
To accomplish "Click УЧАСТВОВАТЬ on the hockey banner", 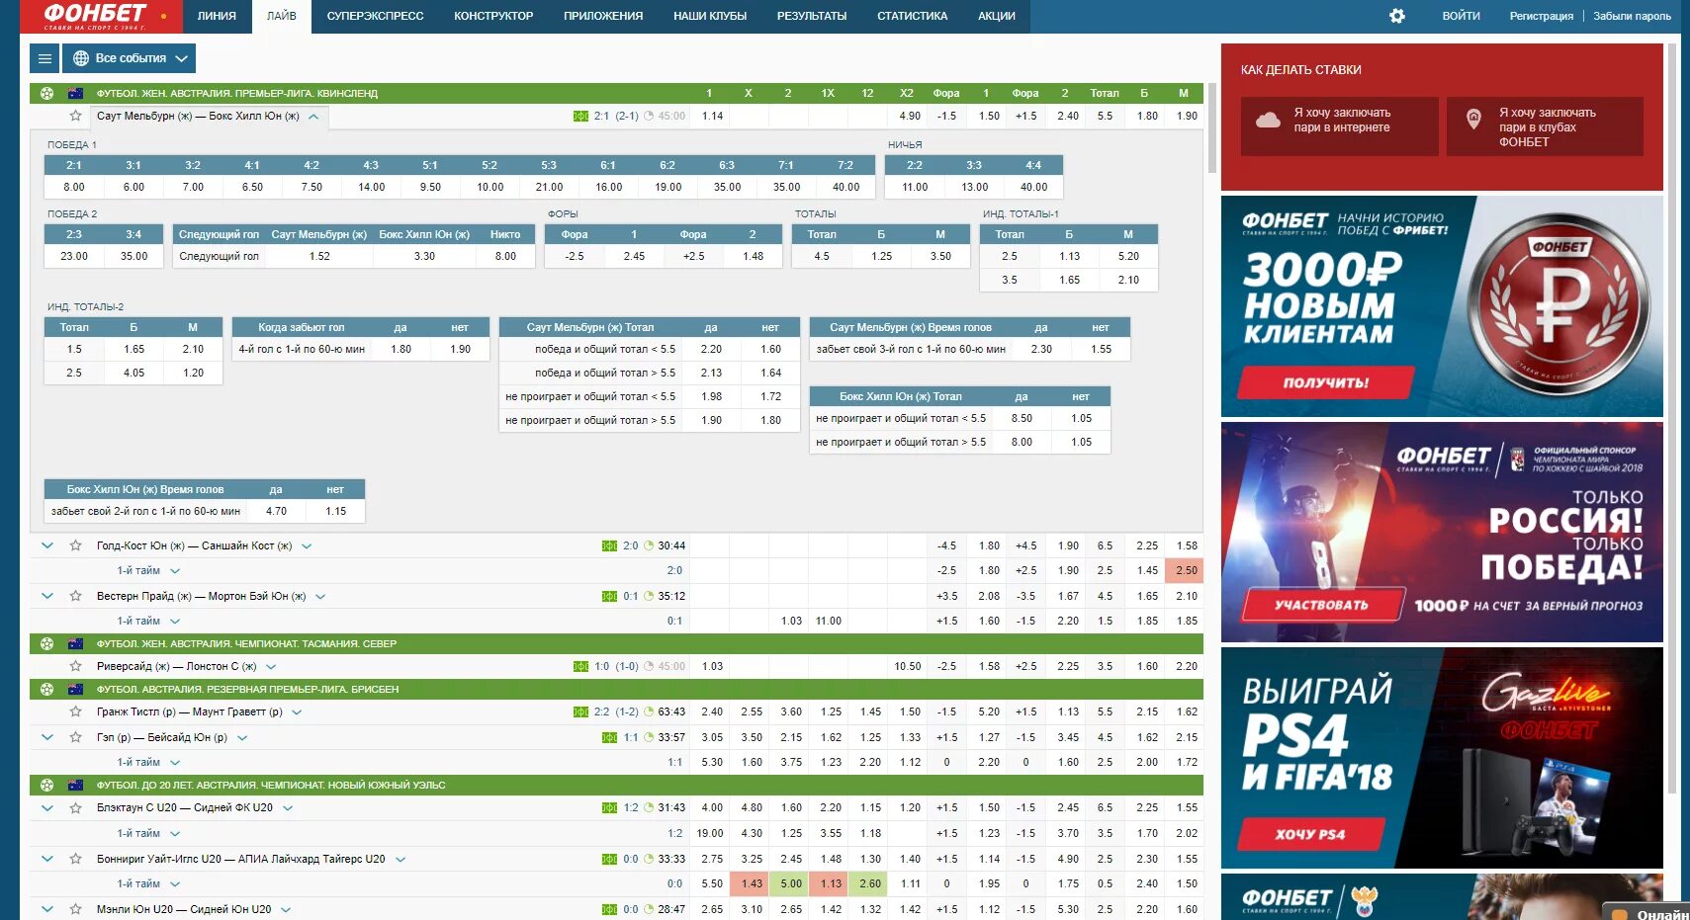I will pos(1321,605).
